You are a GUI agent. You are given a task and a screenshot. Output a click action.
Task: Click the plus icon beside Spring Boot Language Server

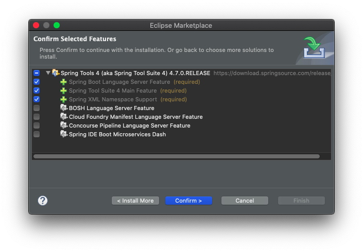point(63,82)
